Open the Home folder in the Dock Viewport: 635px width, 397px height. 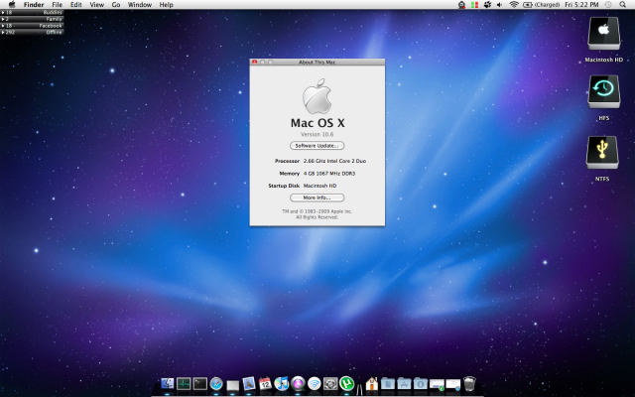coord(371,383)
